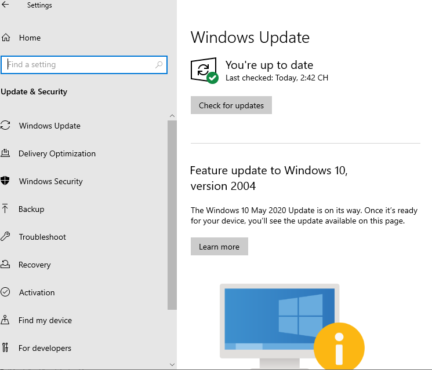Click the Backup up-arrow icon
The height and width of the screenshot is (370, 432).
[5, 208]
